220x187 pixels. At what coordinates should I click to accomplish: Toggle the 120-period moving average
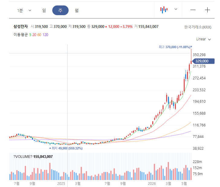point(45,35)
